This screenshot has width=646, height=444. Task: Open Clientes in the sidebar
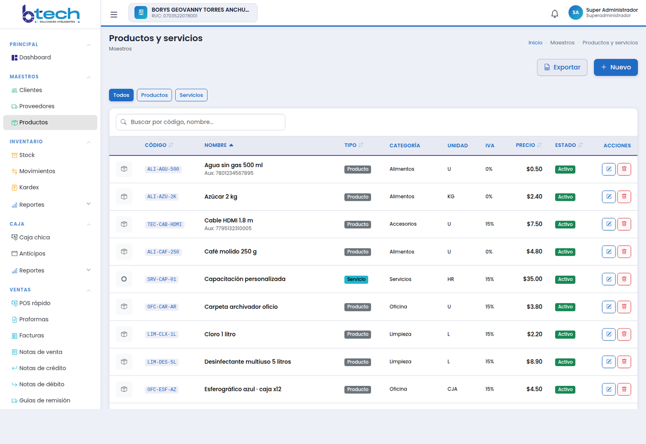coord(50,90)
